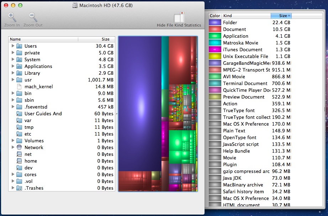Screen dimensions: 328x216
Task: Click the Macintosh HD disk icon in title bar
Action: pyautogui.click(x=75, y=5)
